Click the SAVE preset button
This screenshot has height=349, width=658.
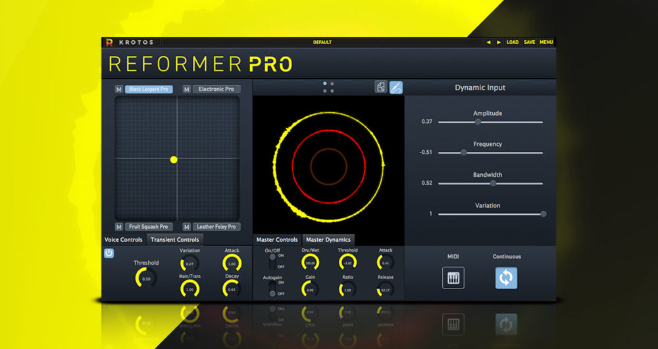click(x=529, y=42)
